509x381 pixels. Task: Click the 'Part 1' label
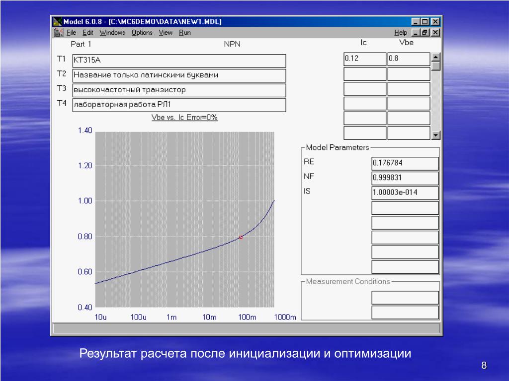point(81,44)
